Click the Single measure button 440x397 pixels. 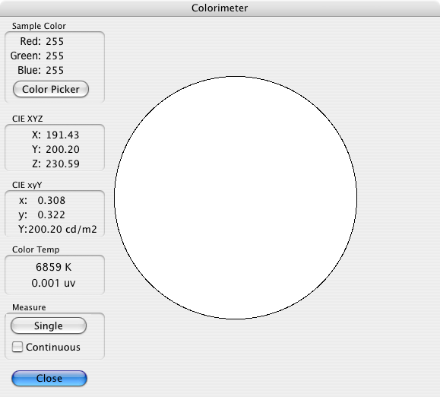click(x=49, y=326)
